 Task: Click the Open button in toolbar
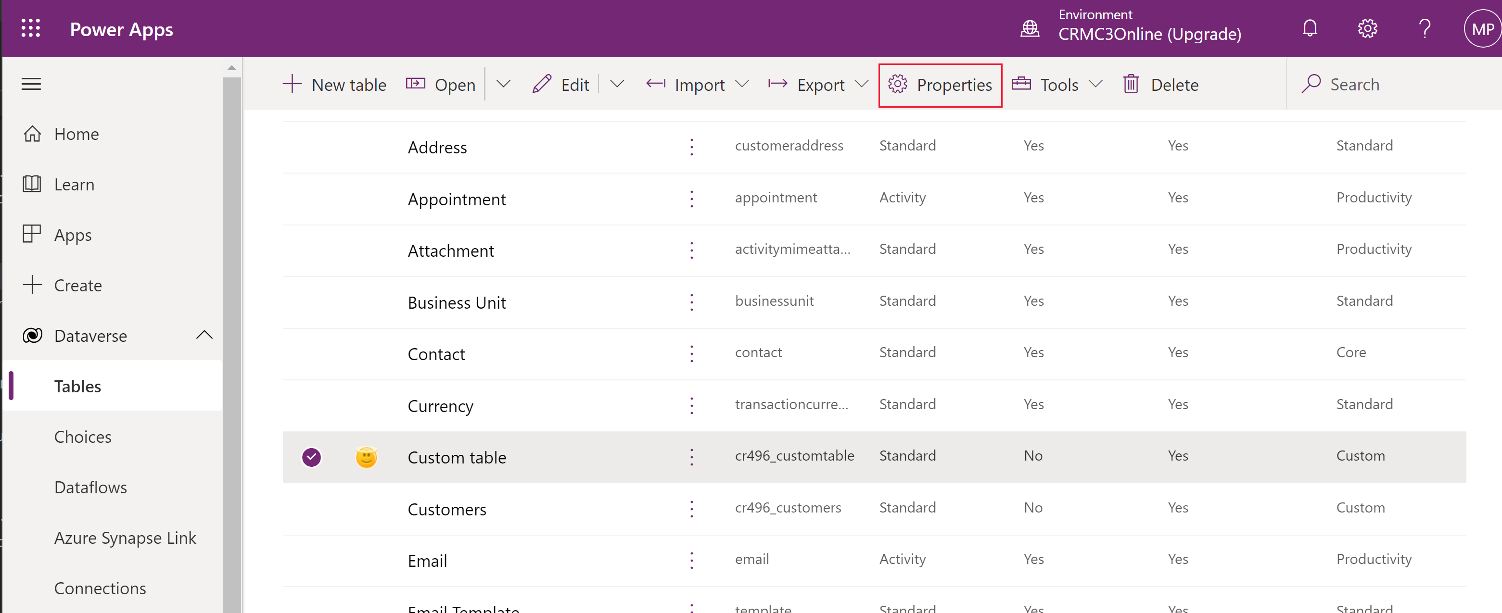point(443,83)
